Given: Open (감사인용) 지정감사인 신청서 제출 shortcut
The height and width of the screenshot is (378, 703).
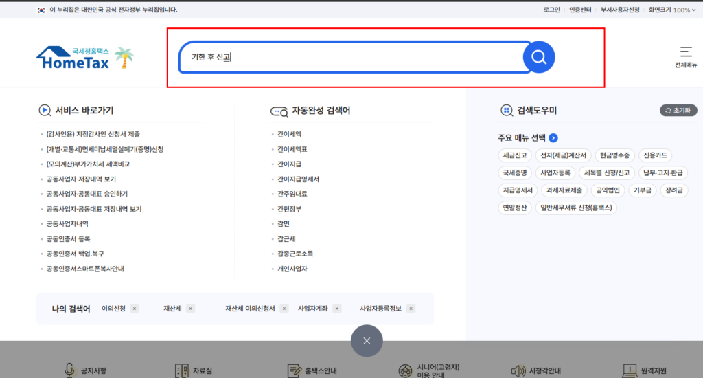Looking at the screenshot, I should [93, 134].
